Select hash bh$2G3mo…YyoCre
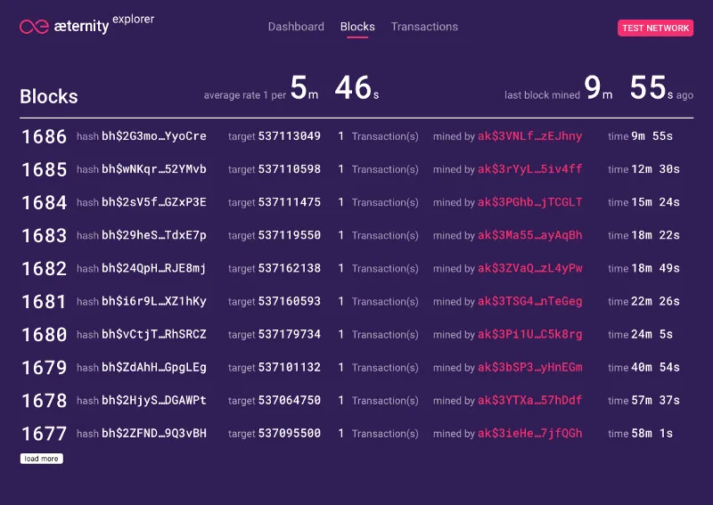Screen dimensions: 713x505 point(154,136)
